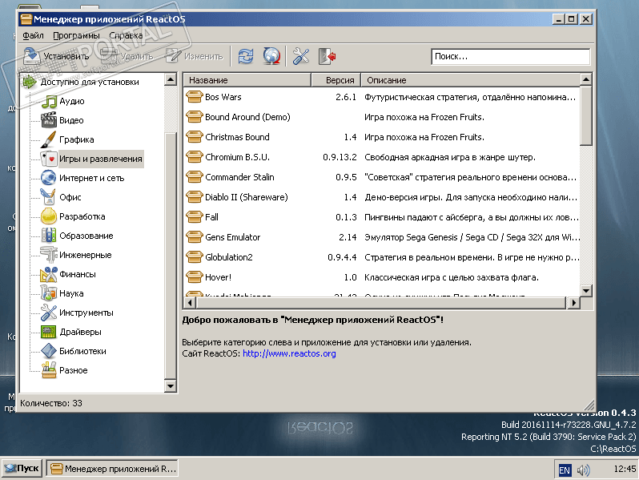Select the Инженерные category icon

[49, 255]
